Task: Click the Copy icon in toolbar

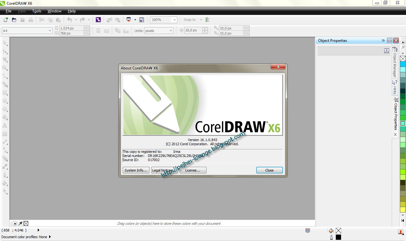Action: click(x=50, y=20)
